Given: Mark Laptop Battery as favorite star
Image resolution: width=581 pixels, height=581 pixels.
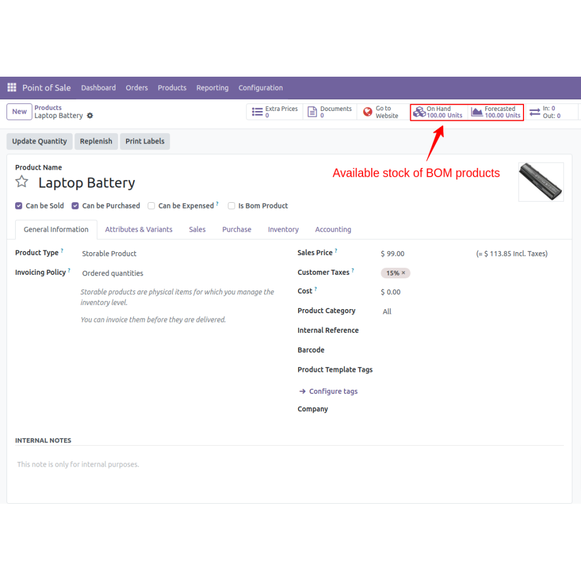Looking at the screenshot, I should pos(22,181).
